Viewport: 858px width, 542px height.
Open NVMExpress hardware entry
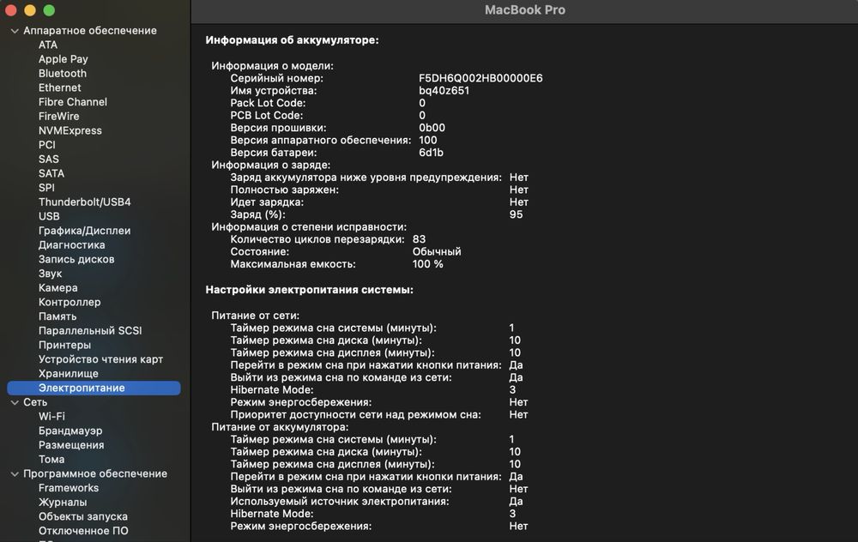coord(70,130)
